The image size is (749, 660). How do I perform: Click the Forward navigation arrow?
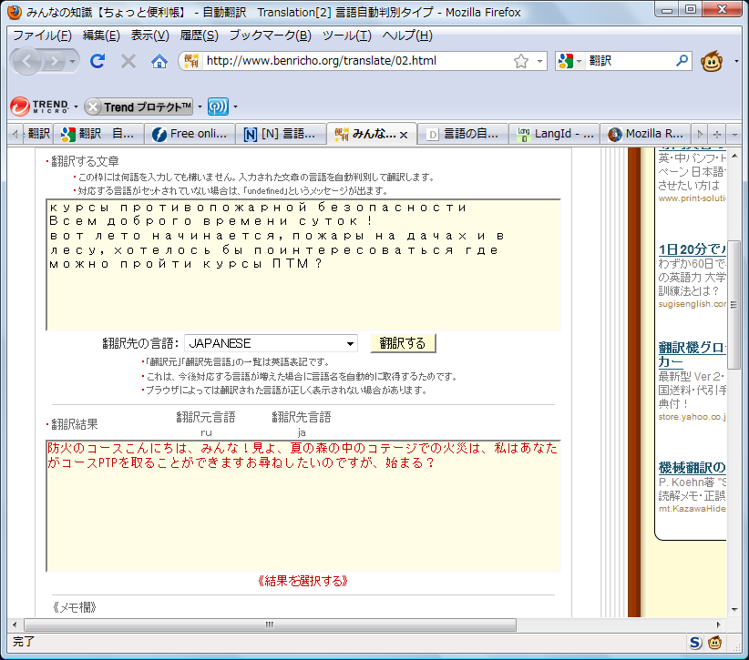coord(54,61)
